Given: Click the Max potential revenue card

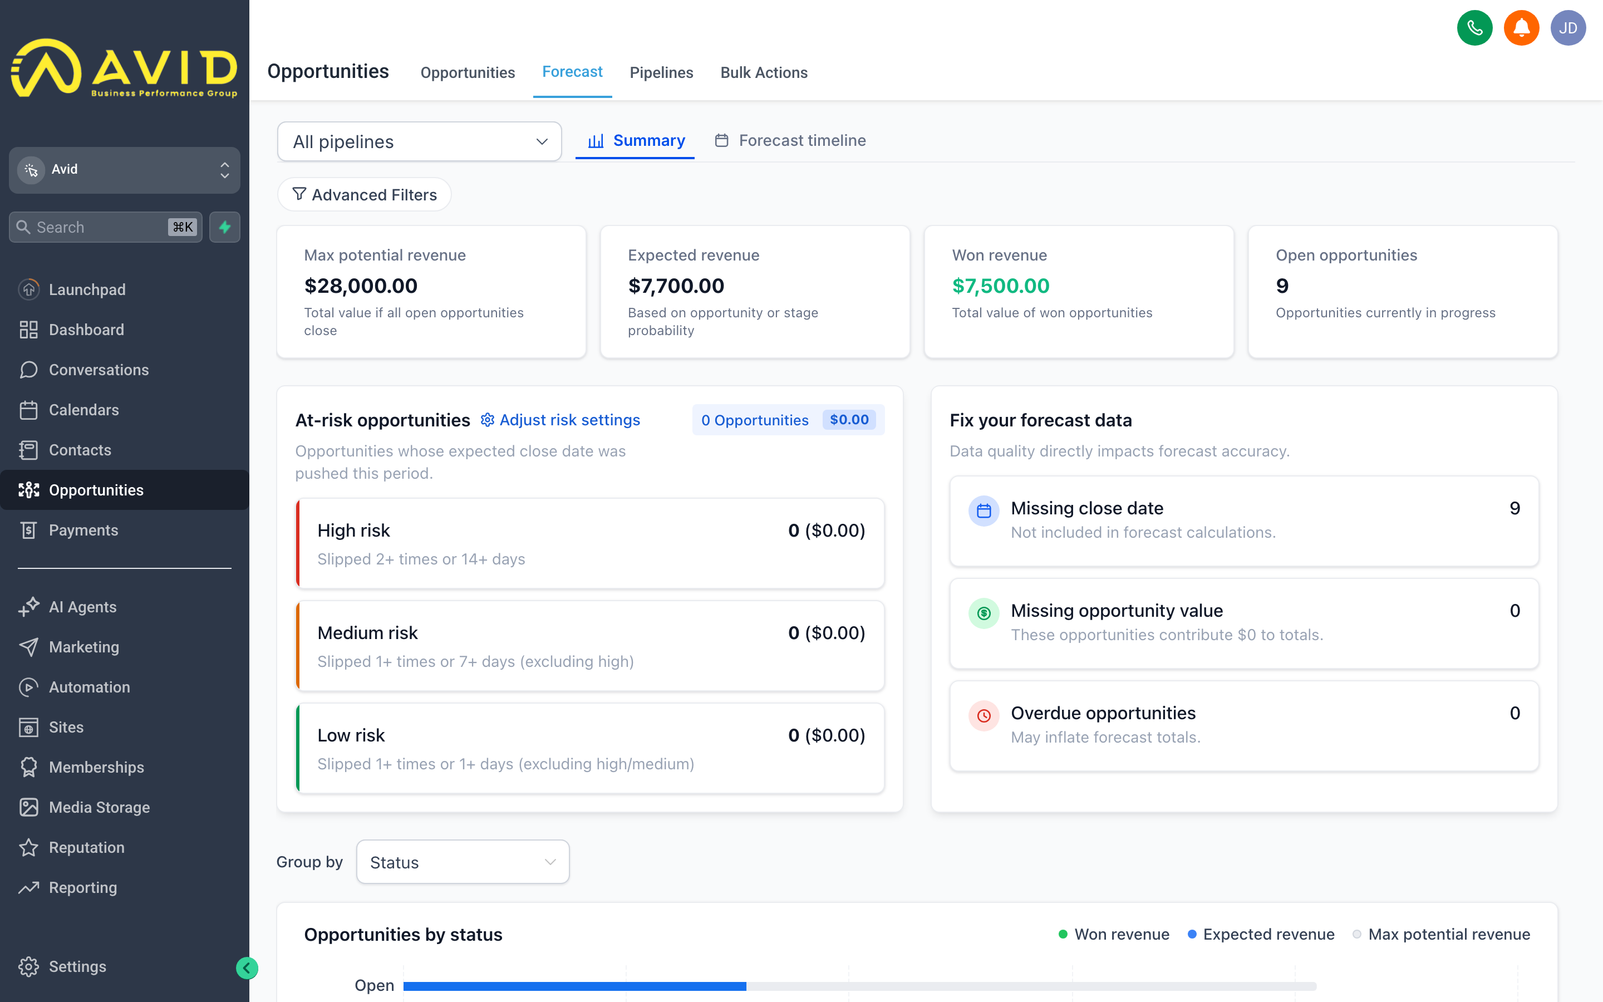Looking at the screenshot, I should [431, 292].
